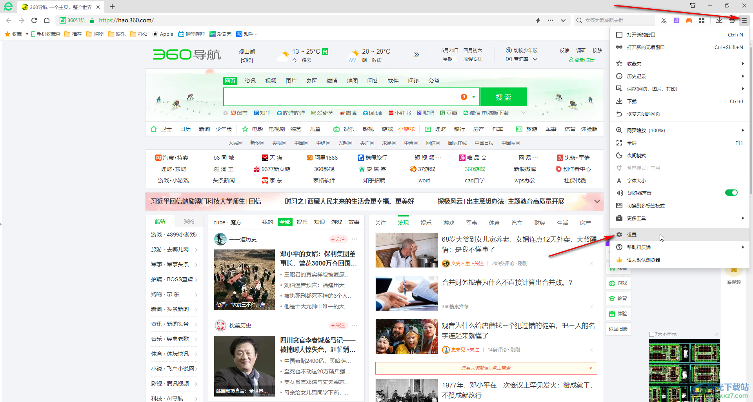Screen dimensions: 753x402
Task: Open the 淘宝·特卖 link
Action: click(x=172, y=158)
